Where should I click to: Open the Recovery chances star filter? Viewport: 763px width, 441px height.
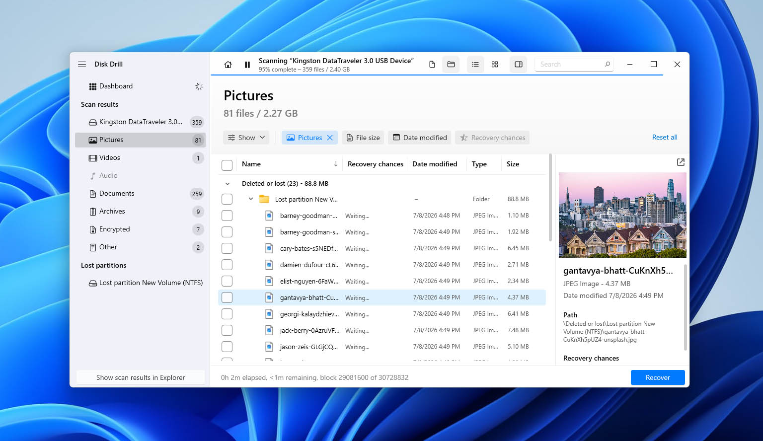pyautogui.click(x=492, y=138)
